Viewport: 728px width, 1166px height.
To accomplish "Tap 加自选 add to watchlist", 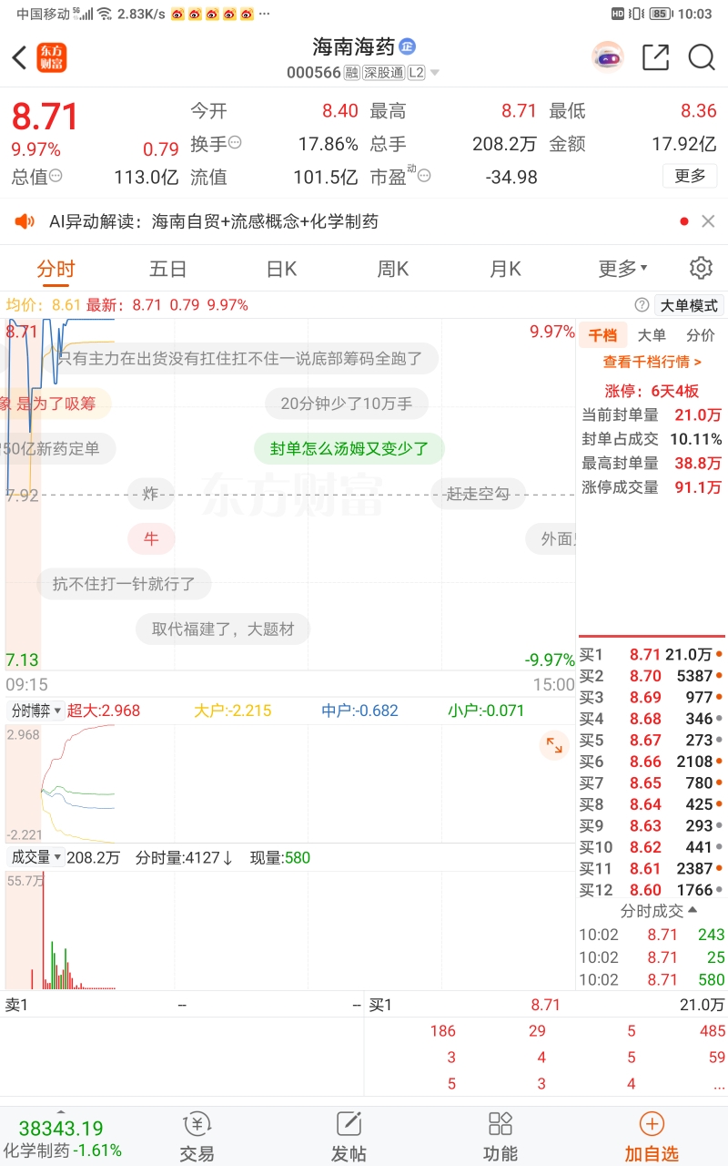I will 652,1136.
